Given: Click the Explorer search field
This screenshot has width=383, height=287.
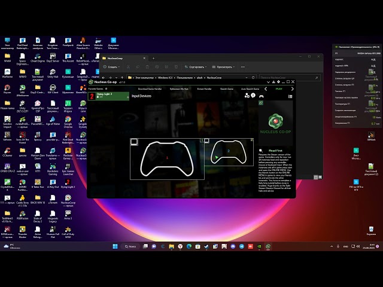Looking at the screenshot, I should (290, 78).
